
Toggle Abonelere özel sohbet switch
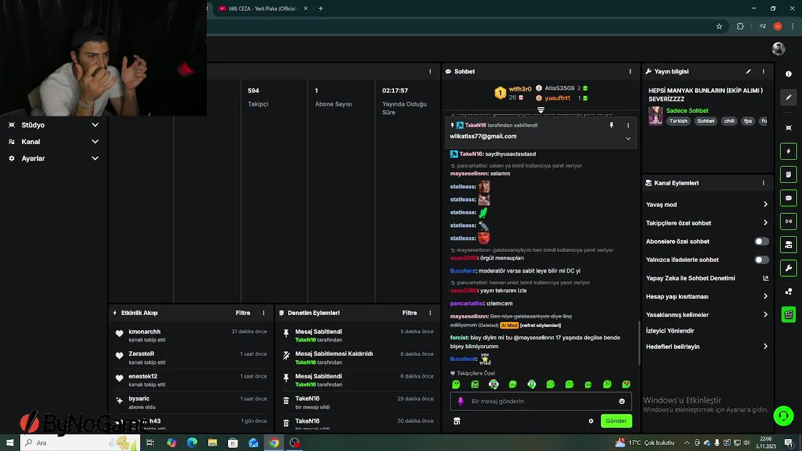[x=761, y=241]
